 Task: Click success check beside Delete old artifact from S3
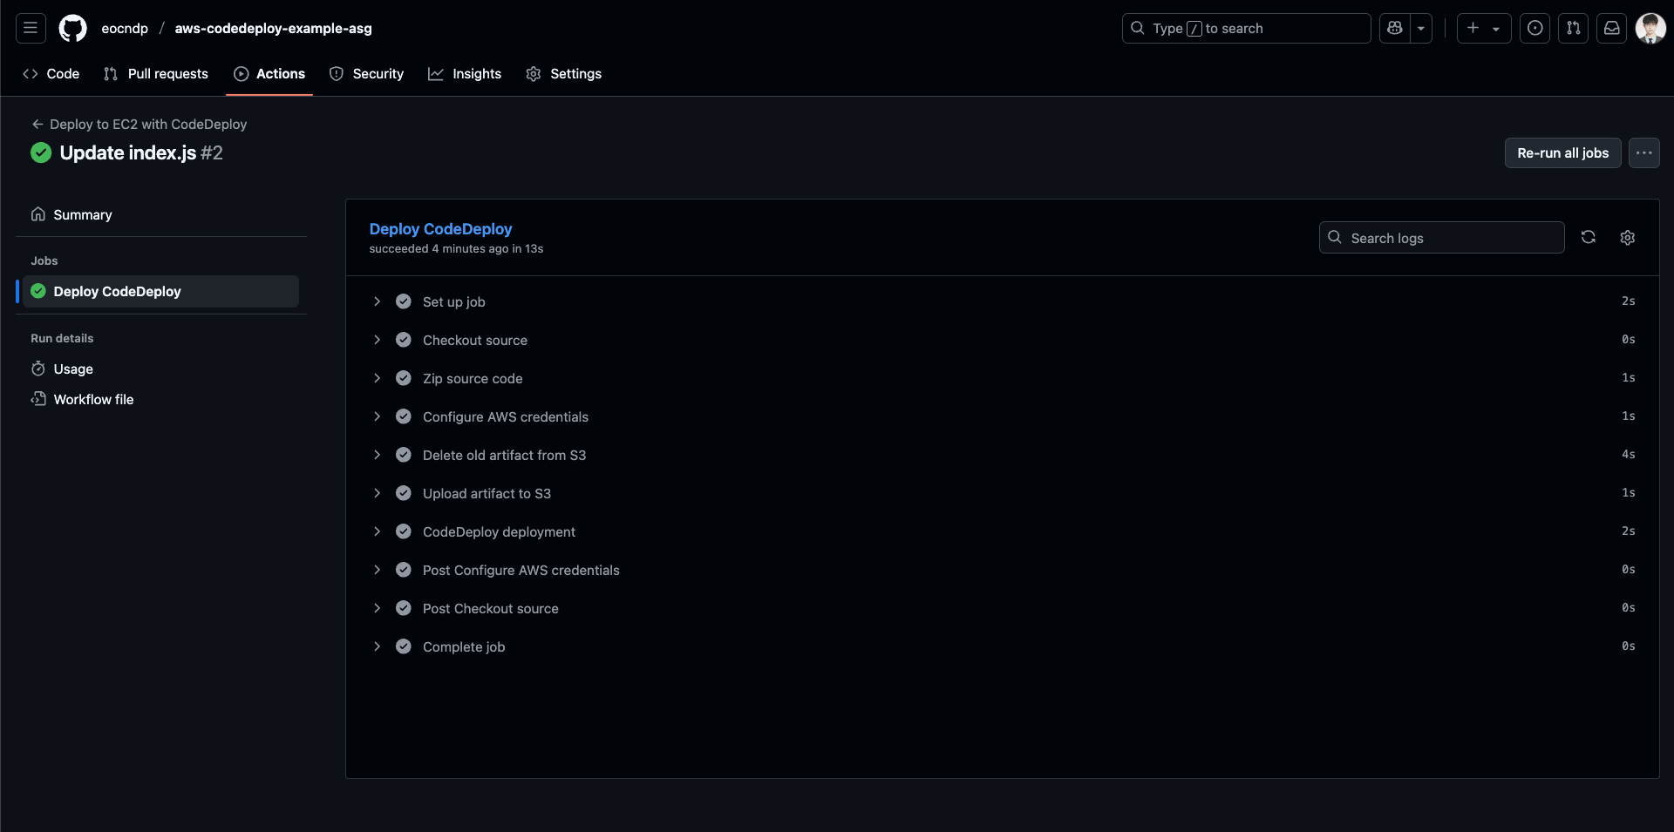click(404, 455)
